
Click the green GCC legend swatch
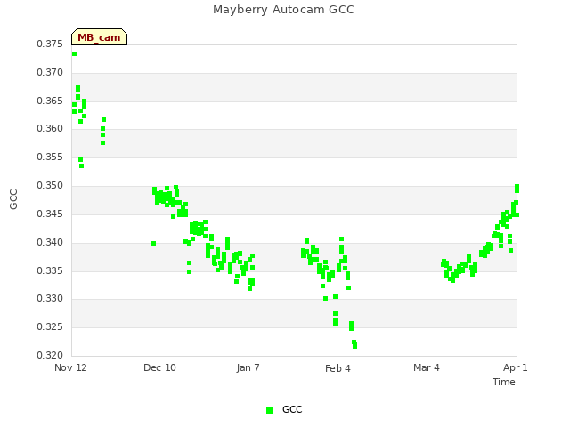pos(269,410)
